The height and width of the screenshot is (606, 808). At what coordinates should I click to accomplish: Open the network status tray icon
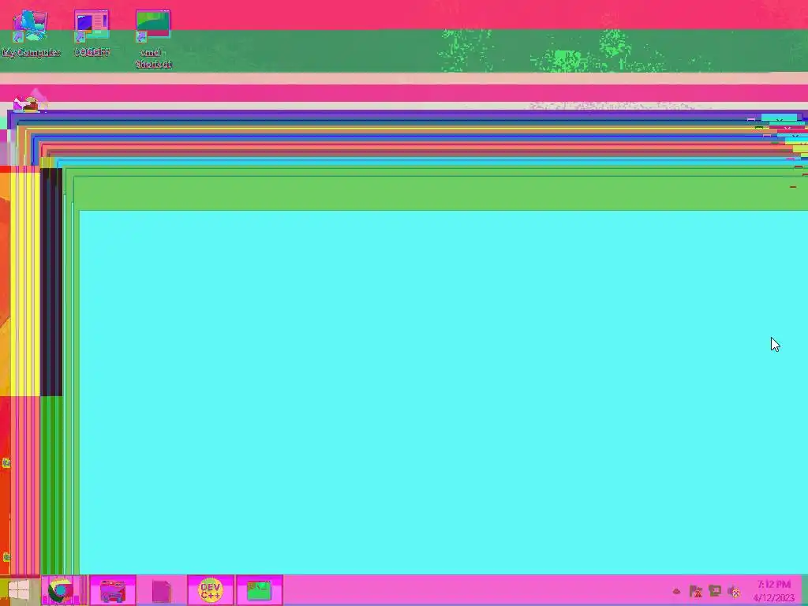pos(715,591)
